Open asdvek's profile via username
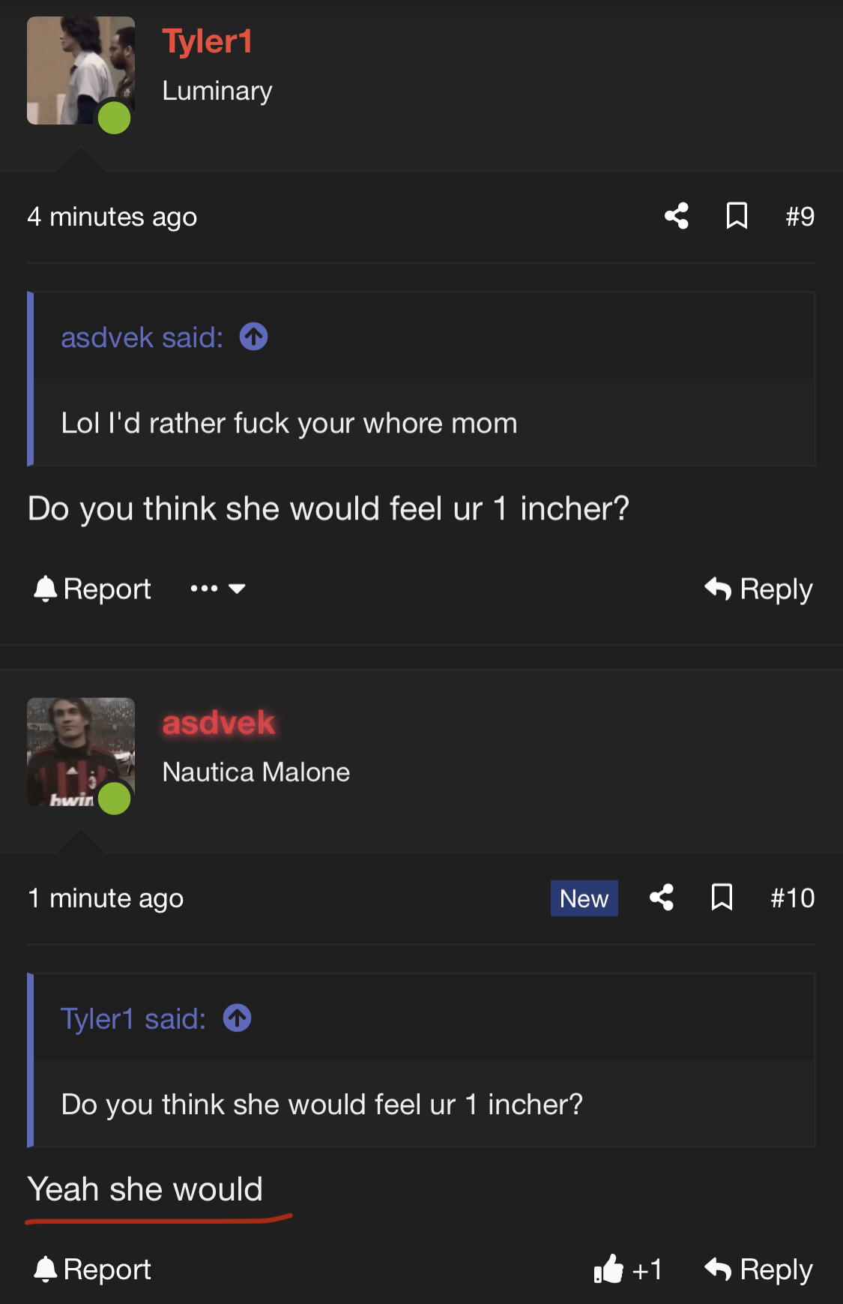Viewport: 843px width, 1304px height. [x=219, y=723]
